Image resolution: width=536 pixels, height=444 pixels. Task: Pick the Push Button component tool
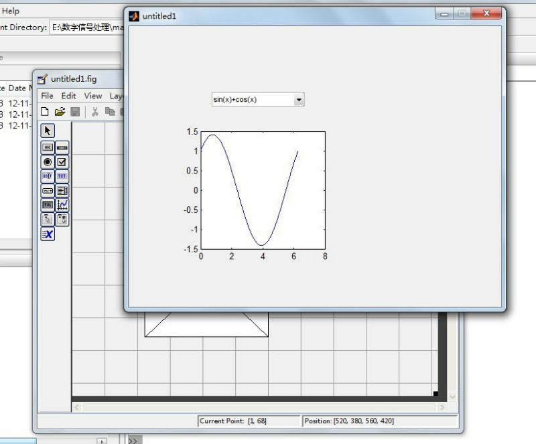(x=48, y=147)
